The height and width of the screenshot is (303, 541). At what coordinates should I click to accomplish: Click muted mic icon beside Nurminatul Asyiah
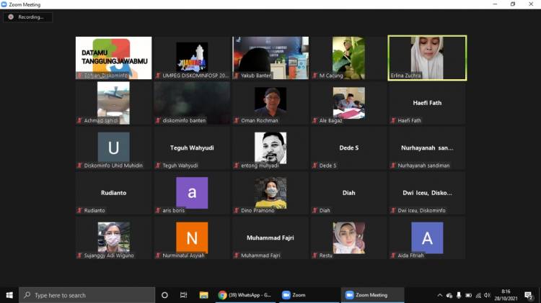click(x=158, y=255)
